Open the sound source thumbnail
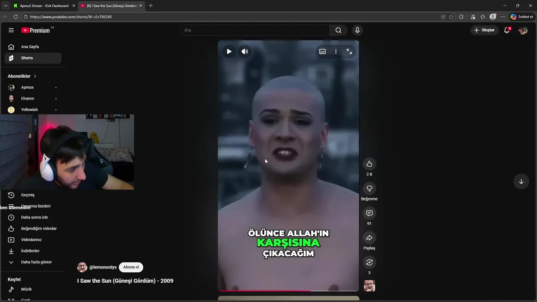 [x=369, y=286]
